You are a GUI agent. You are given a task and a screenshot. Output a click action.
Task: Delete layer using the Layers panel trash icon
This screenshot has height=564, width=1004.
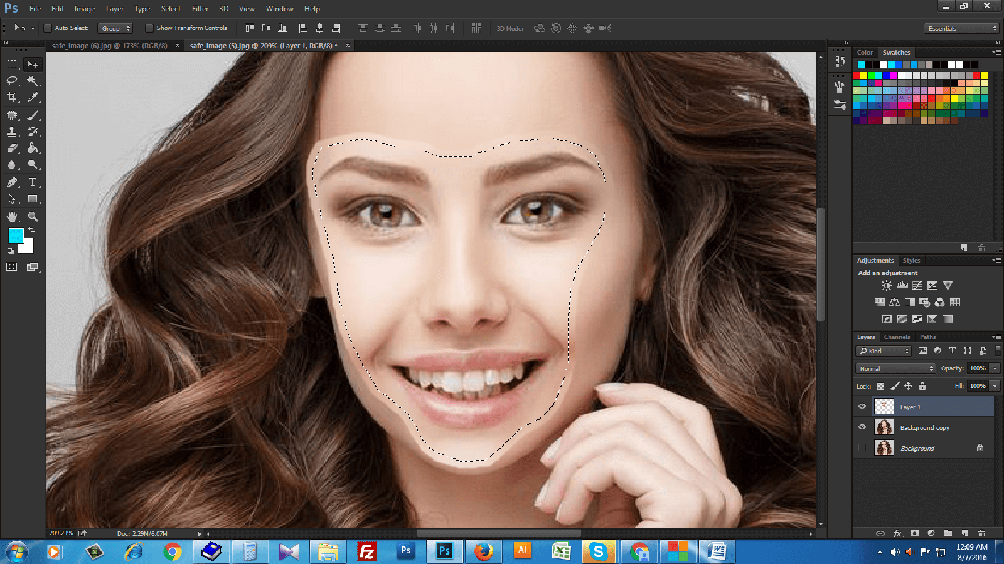tap(981, 533)
